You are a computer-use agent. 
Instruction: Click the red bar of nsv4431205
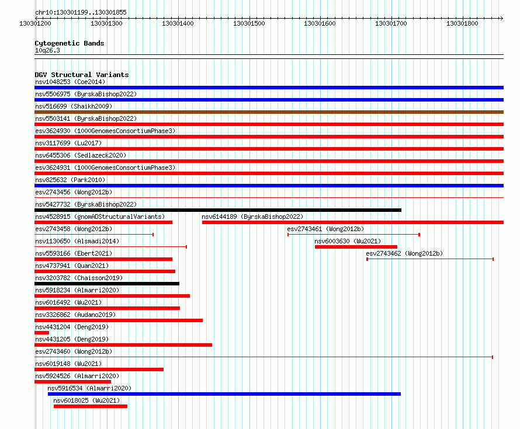click(123, 345)
